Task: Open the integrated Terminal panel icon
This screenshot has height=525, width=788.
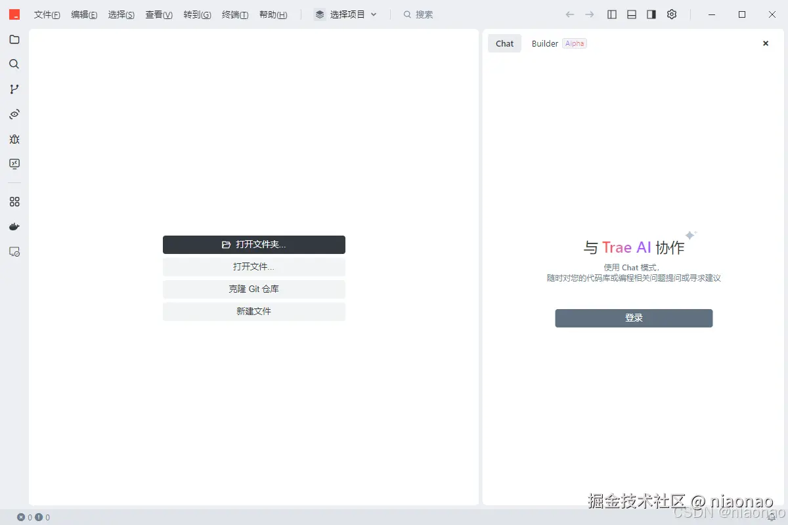Action: coord(14,164)
